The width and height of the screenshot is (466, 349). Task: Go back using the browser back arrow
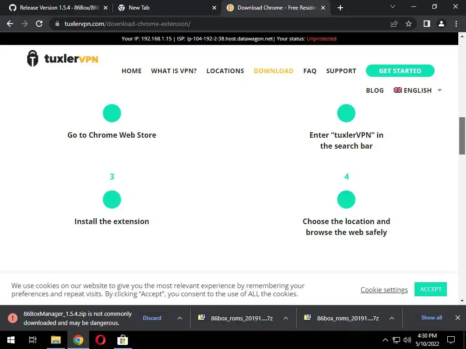[x=10, y=24]
